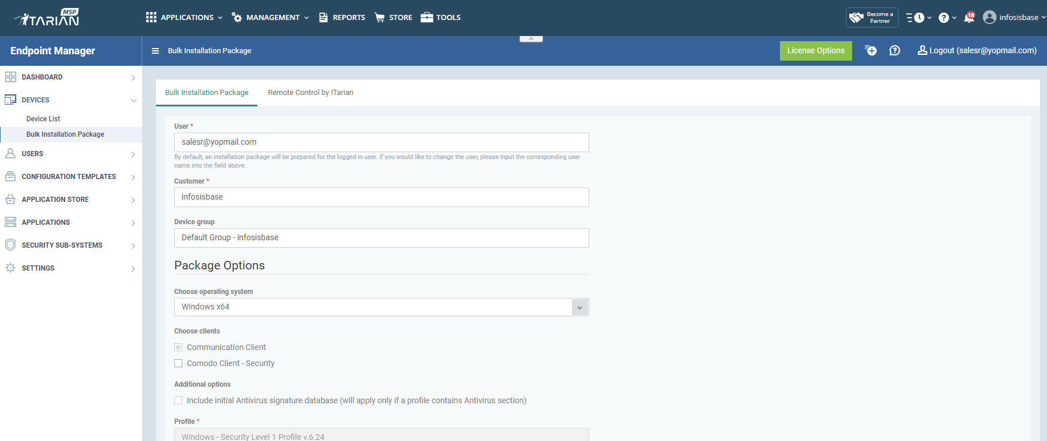Click the User input field
Viewport: 1047px width, 441px height.
[x=381, y=142]
